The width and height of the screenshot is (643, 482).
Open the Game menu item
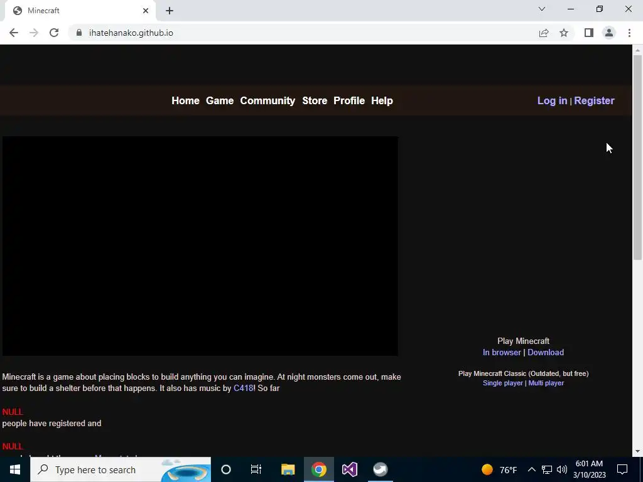220,101
